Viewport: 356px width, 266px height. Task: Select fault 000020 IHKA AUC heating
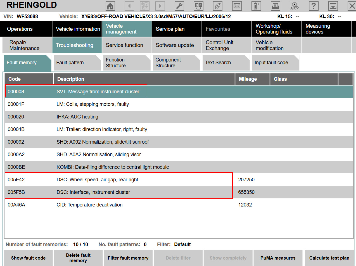pos(179,117)
